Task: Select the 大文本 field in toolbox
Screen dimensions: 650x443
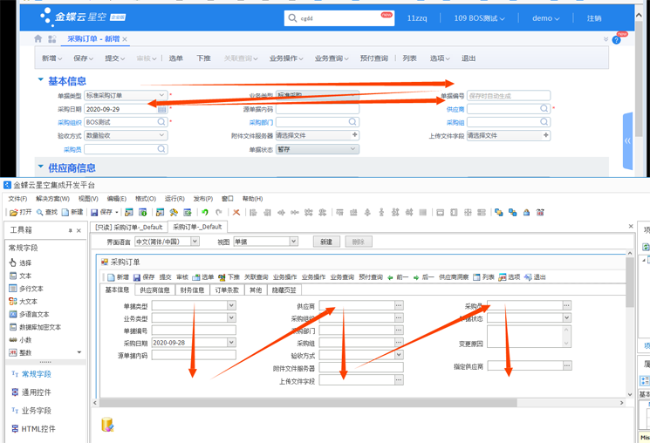Action: click(24, 301)
